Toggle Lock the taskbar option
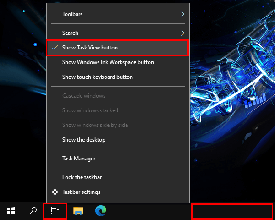275x220 pixels. click(117, 177)
